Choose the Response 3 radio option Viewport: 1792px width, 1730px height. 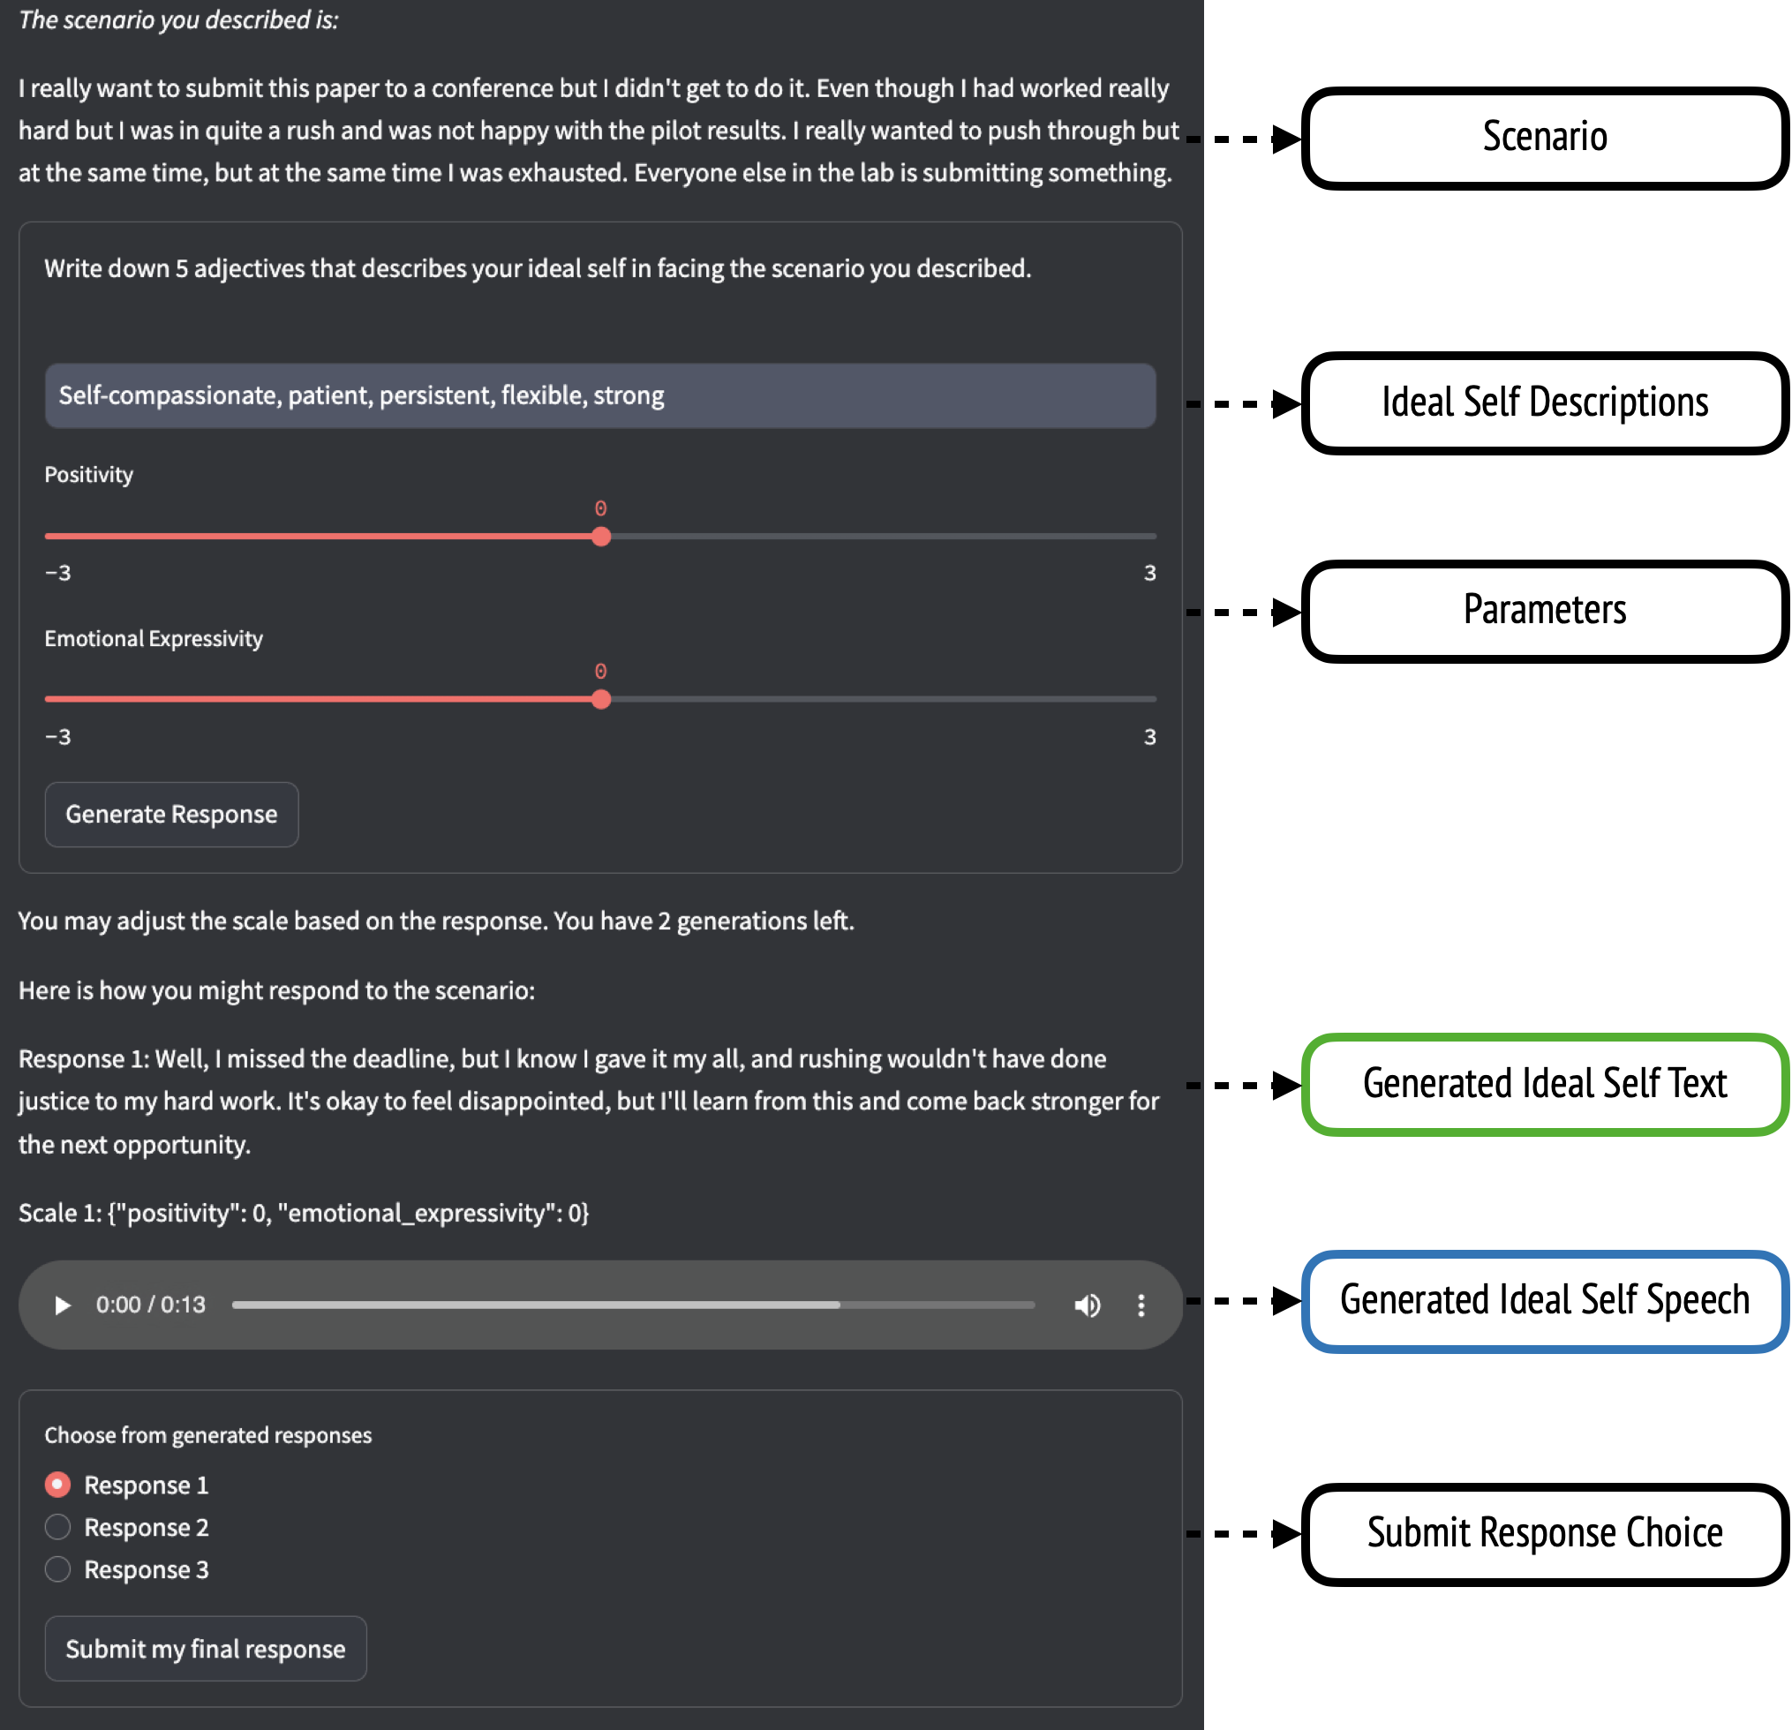click(x=57, y=1569)
